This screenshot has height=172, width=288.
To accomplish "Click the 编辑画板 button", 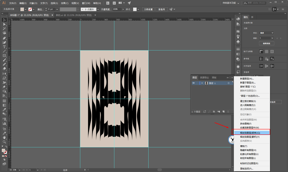I will 266,43.
